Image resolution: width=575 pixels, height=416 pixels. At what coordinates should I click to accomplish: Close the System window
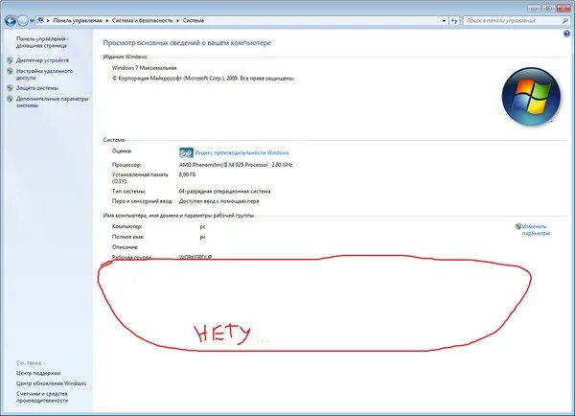563,8
